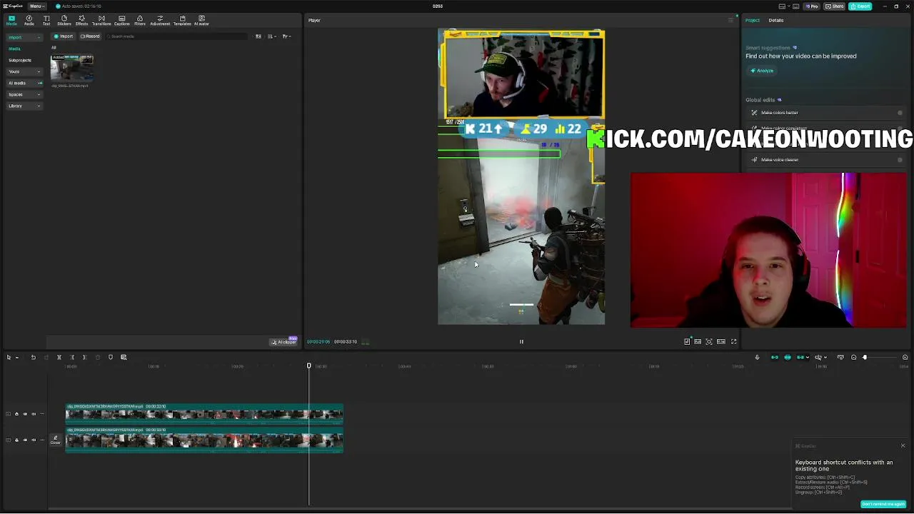
Task: Open the Text tool panel
Action: coord(46,20)
